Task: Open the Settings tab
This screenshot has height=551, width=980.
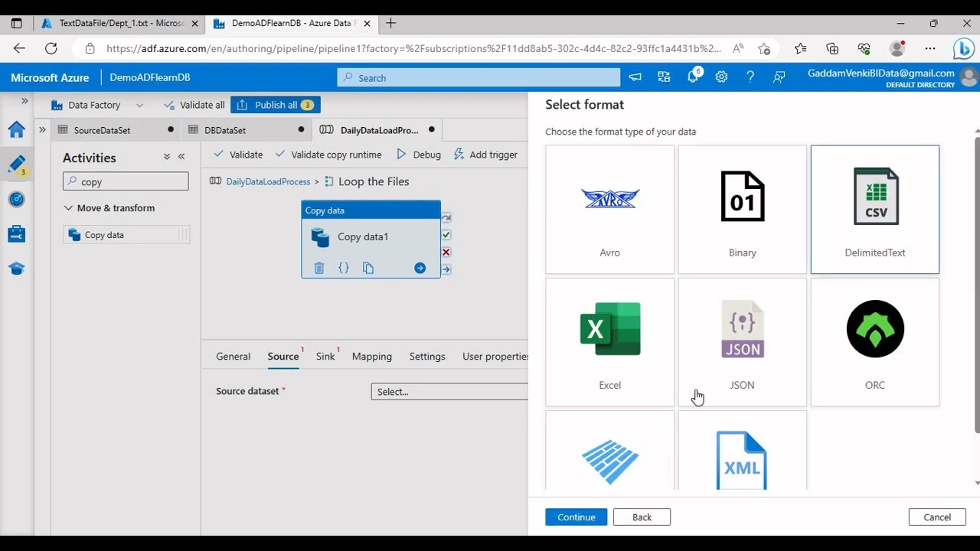Action: coord(426,357)
